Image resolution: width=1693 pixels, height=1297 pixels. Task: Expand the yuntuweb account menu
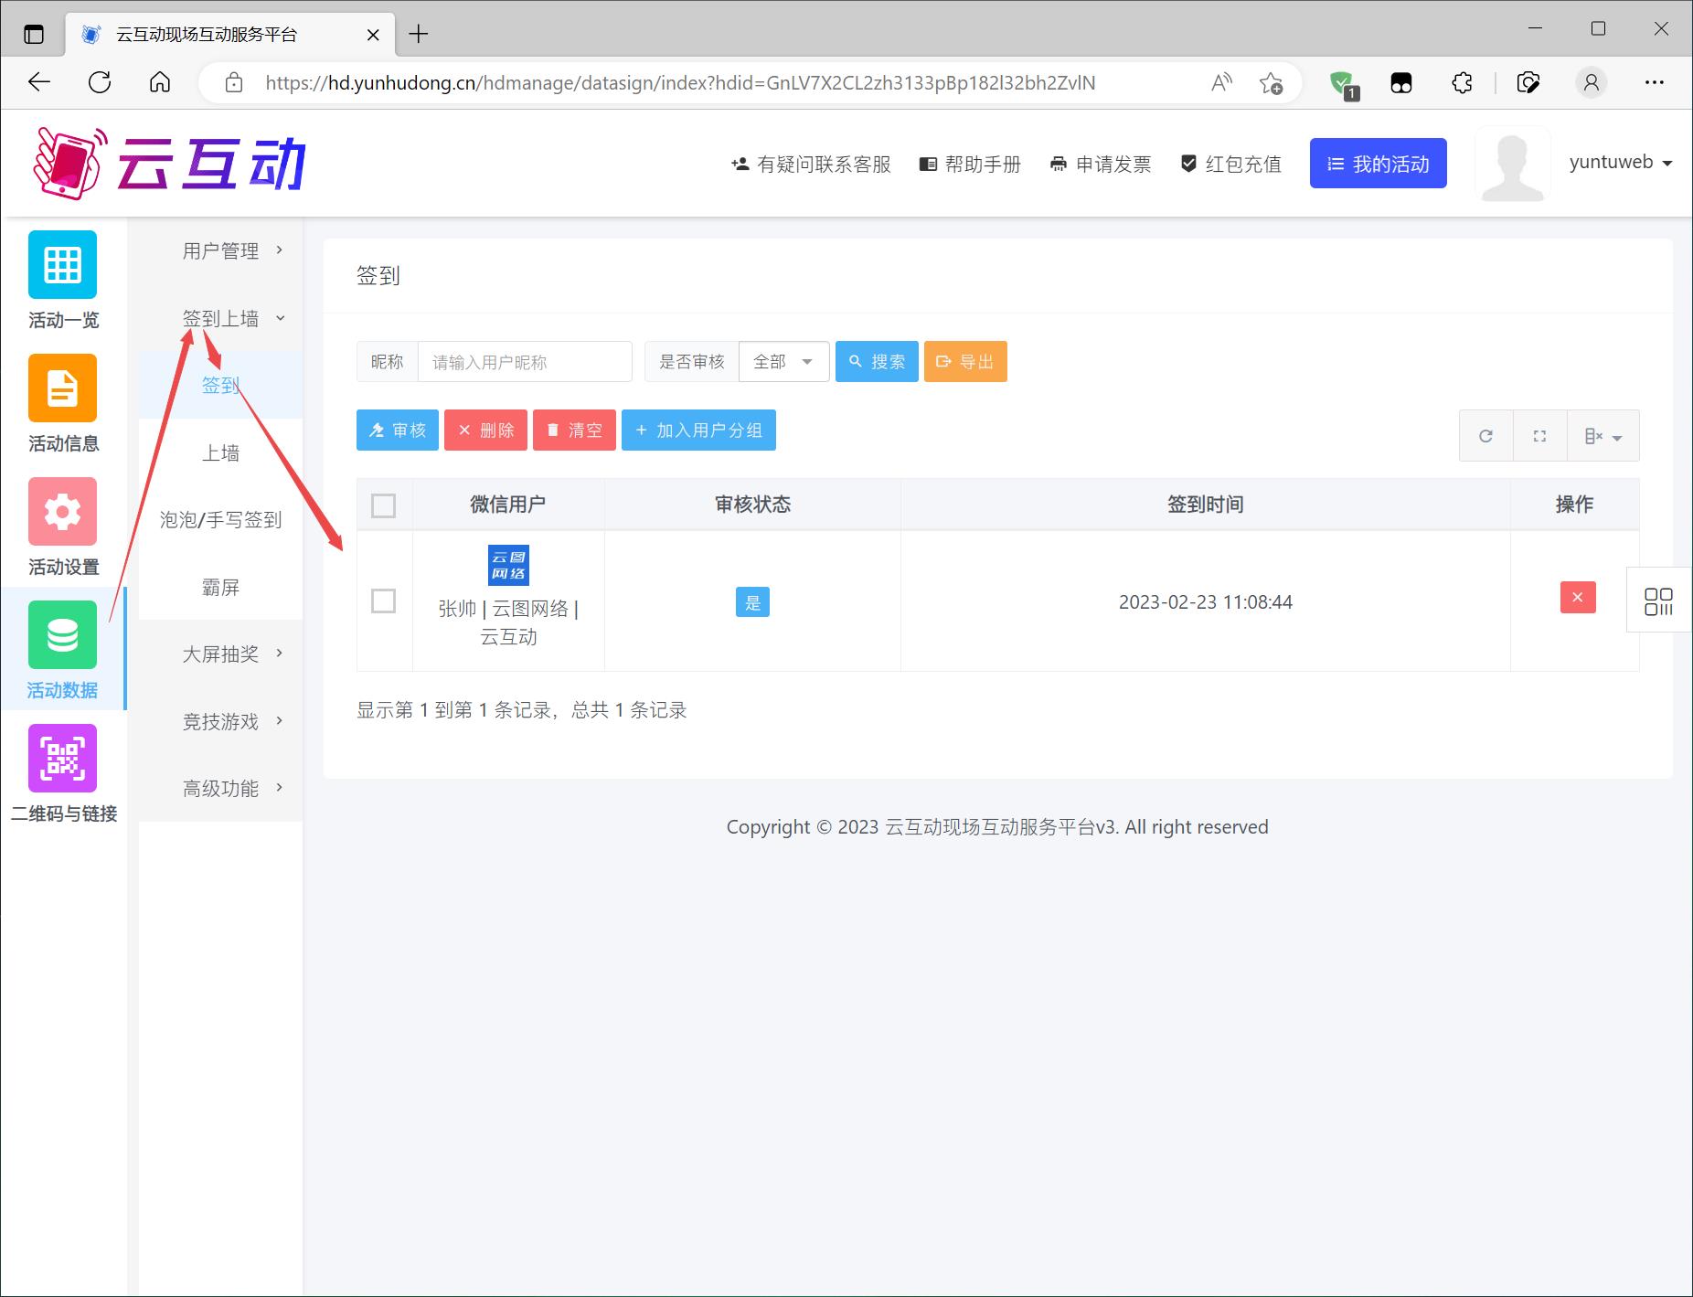click(1620, 163)
